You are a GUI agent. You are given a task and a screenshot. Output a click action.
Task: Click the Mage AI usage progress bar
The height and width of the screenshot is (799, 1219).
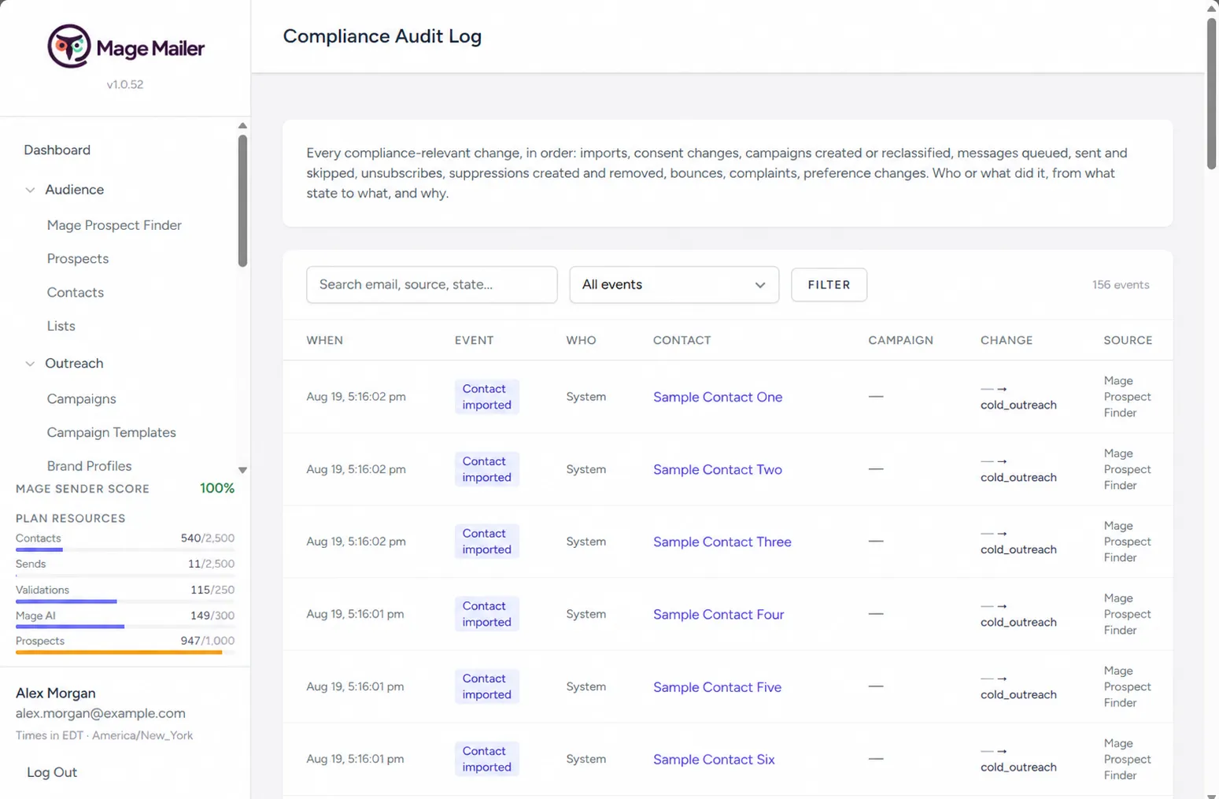point(125,627)
